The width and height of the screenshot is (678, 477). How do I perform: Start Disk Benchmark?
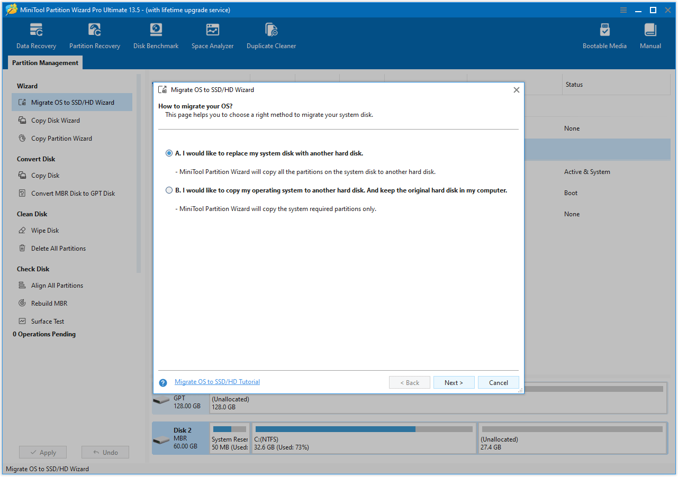pos(156,35)
